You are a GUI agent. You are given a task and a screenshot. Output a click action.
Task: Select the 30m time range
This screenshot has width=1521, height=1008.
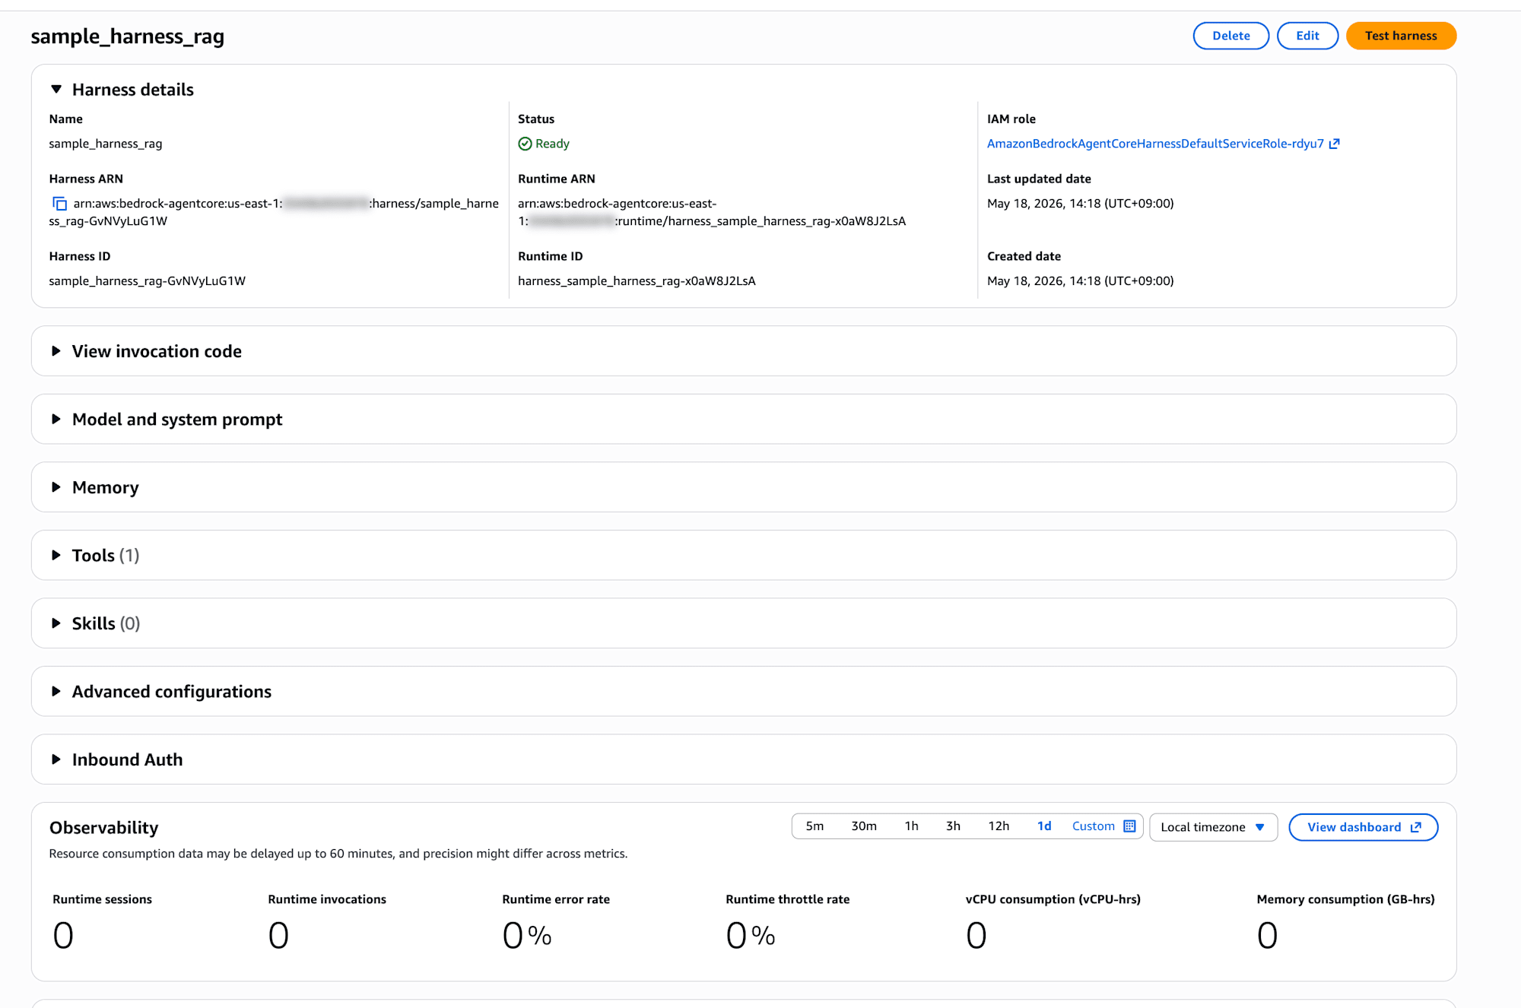pyautogui.click(x=864, y=826)
